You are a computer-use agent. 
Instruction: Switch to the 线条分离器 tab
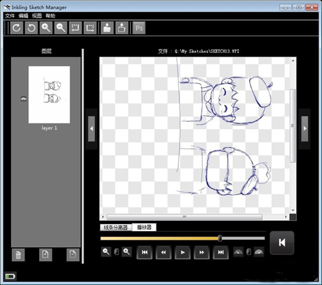pyautogui.click(x=116, y=227)
